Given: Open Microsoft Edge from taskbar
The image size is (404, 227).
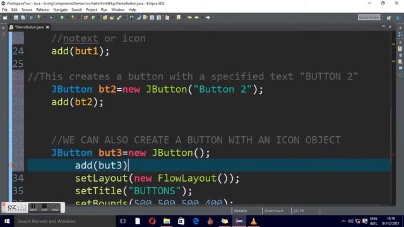Looking at the screenshot, I should (x=196, y=221).
